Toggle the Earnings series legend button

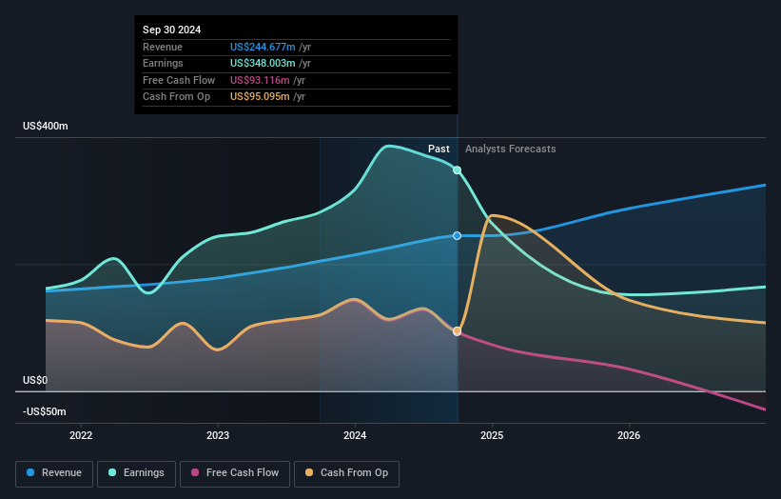coord(136,473)
